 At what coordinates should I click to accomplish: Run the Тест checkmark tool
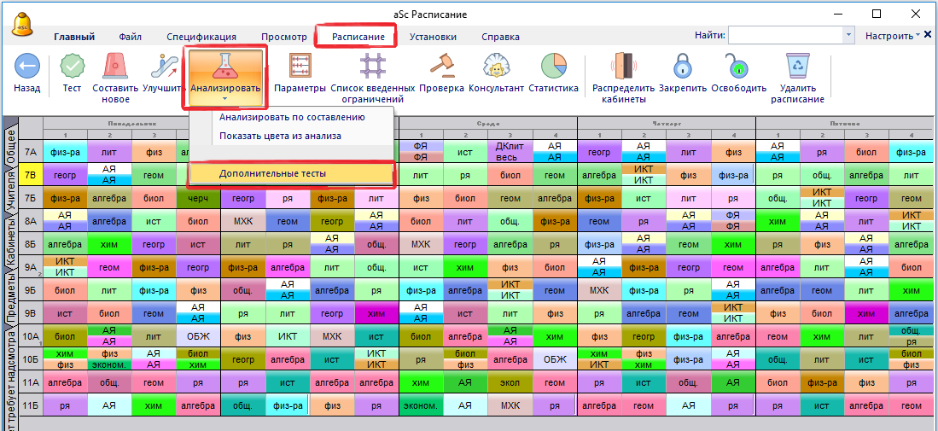(72, 67)
